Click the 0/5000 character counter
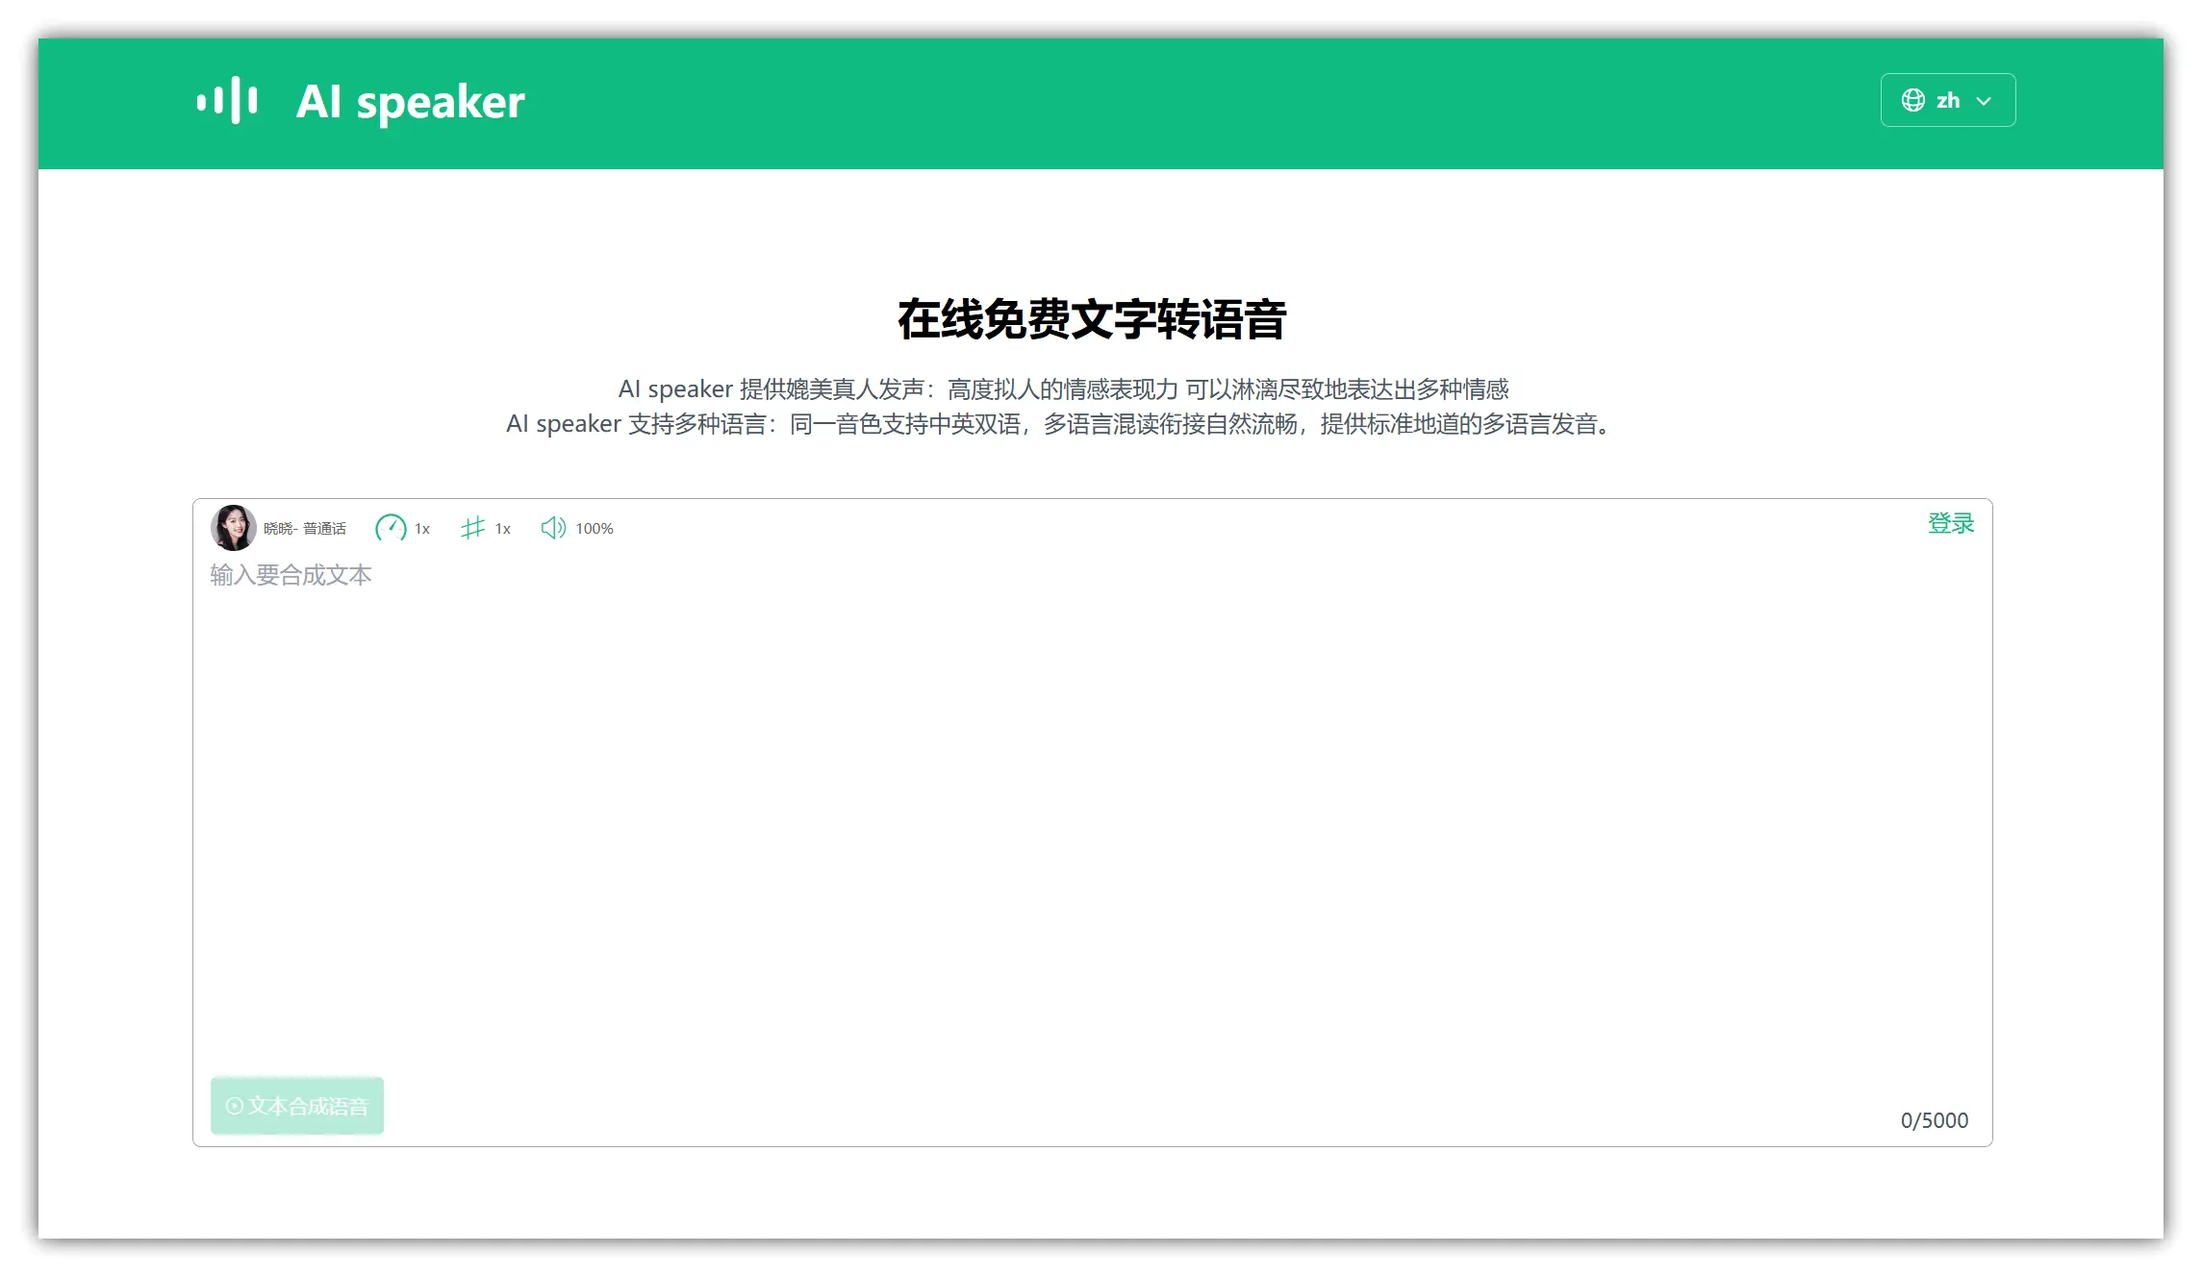The image size is (2202, 1277). [x=1934, y=1120]
